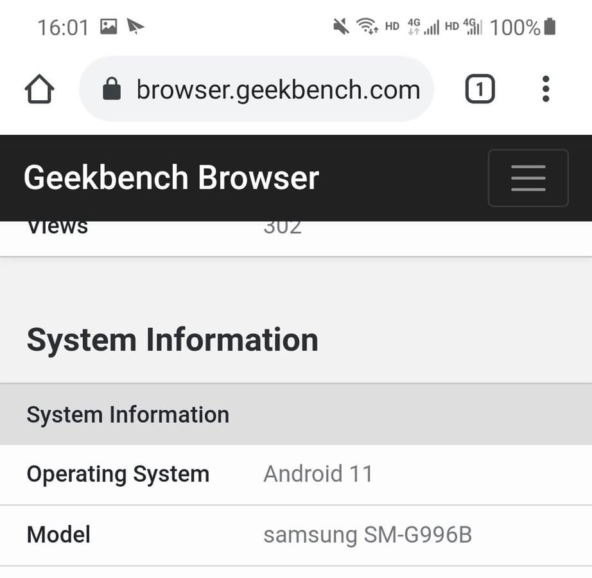Expand the Geekbench hamburger navigation menu
This screenshot has height=578, width=592.
pos(528,178)
